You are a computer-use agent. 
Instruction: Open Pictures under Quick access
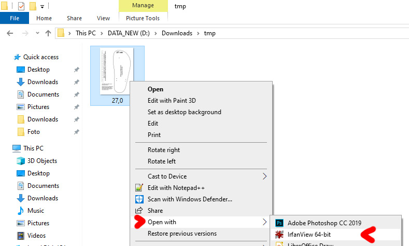point(38,107)
